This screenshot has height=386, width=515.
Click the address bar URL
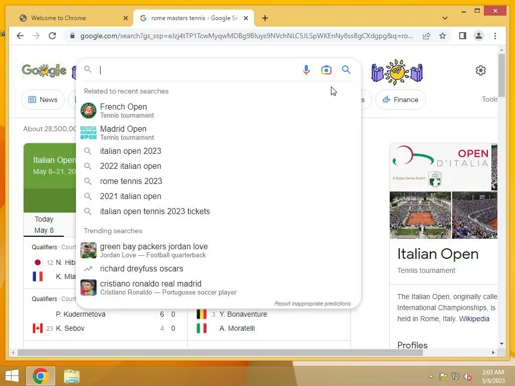coord(246,36)
